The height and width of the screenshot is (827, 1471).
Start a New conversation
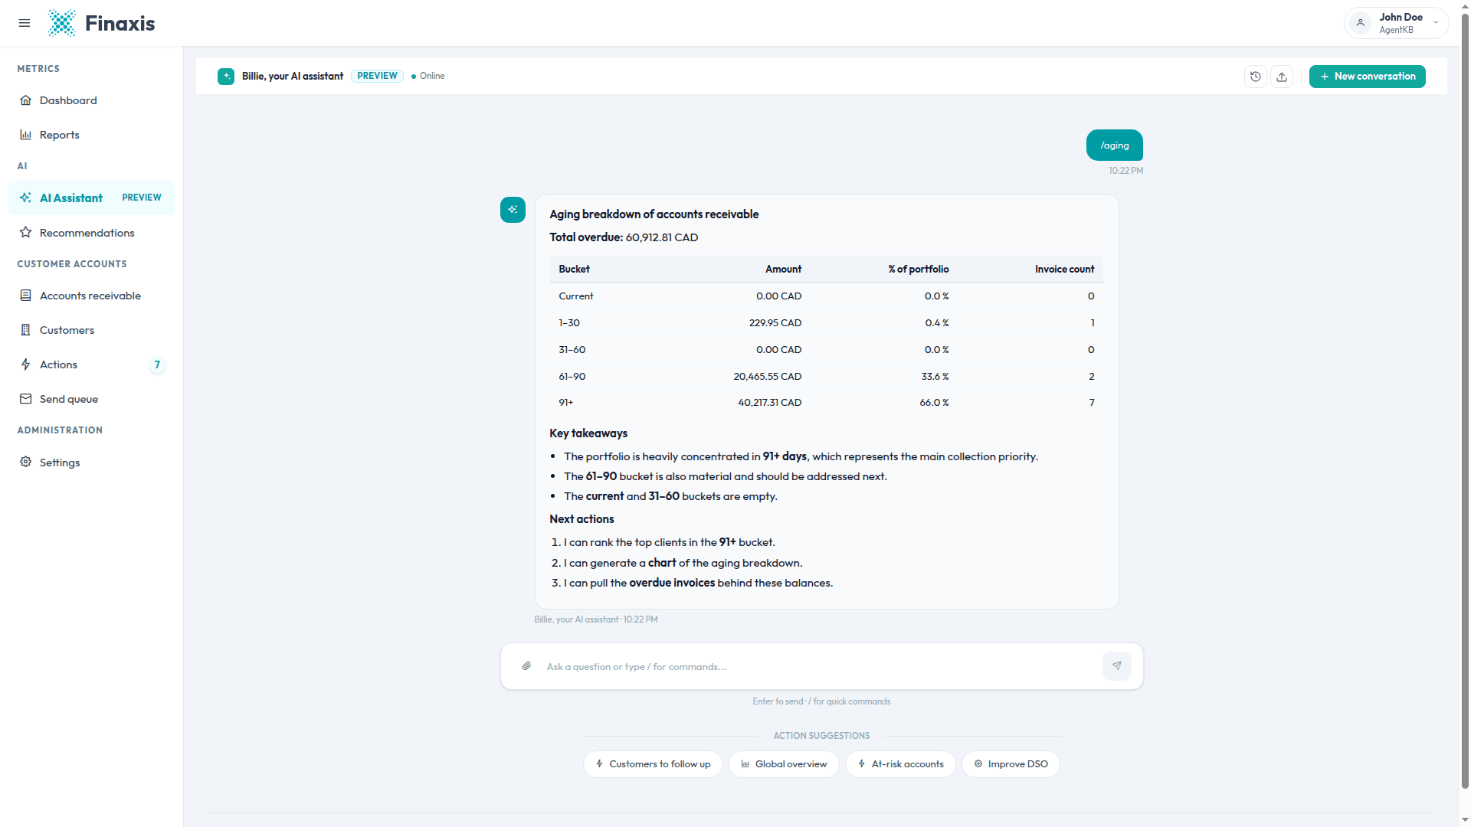tap(1367, 77)
